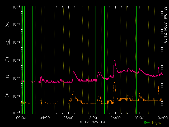Click the UT 12-May-04 axis title
The height and width of the screenshot is (127, 169).
(x=92, y=122)
